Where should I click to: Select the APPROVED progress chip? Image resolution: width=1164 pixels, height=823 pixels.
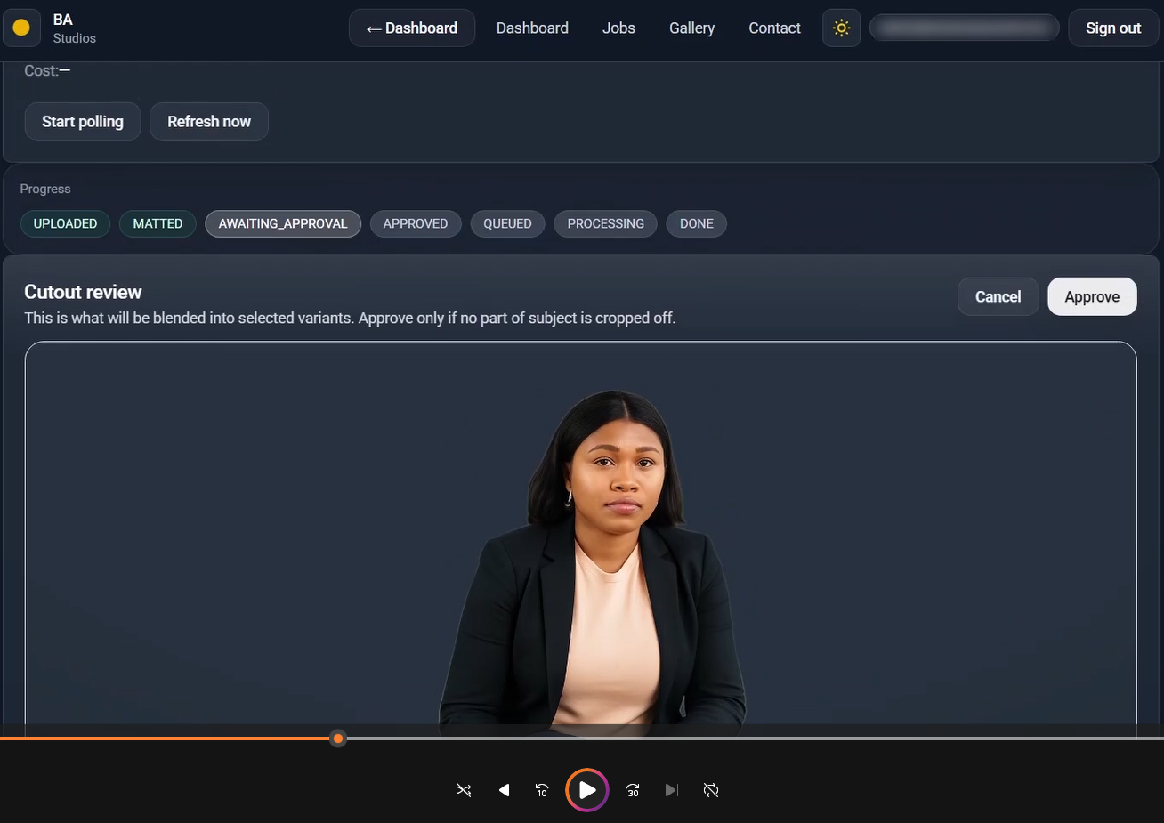416,223
